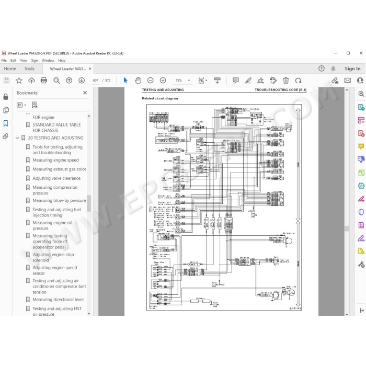The height and width of the screenshot is (366, 366).
Task: Open STANDARD VALUE TABLE FOR CHASSIS bookmark
Action: (56, 128)
